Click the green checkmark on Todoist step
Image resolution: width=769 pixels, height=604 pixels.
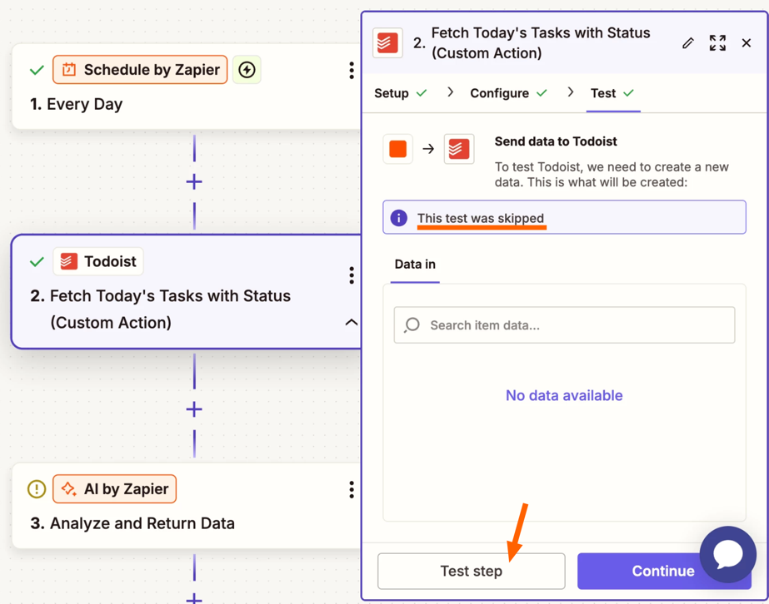pos(37,262)
